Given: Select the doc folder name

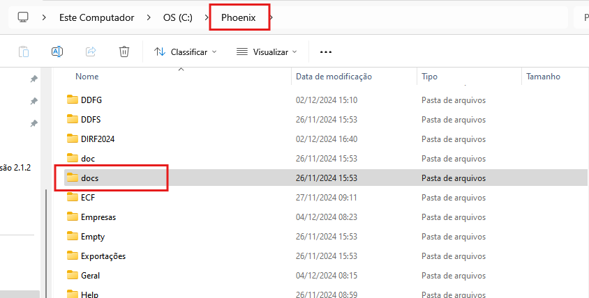Looking at the screenshot, I should tap(88, 159).
